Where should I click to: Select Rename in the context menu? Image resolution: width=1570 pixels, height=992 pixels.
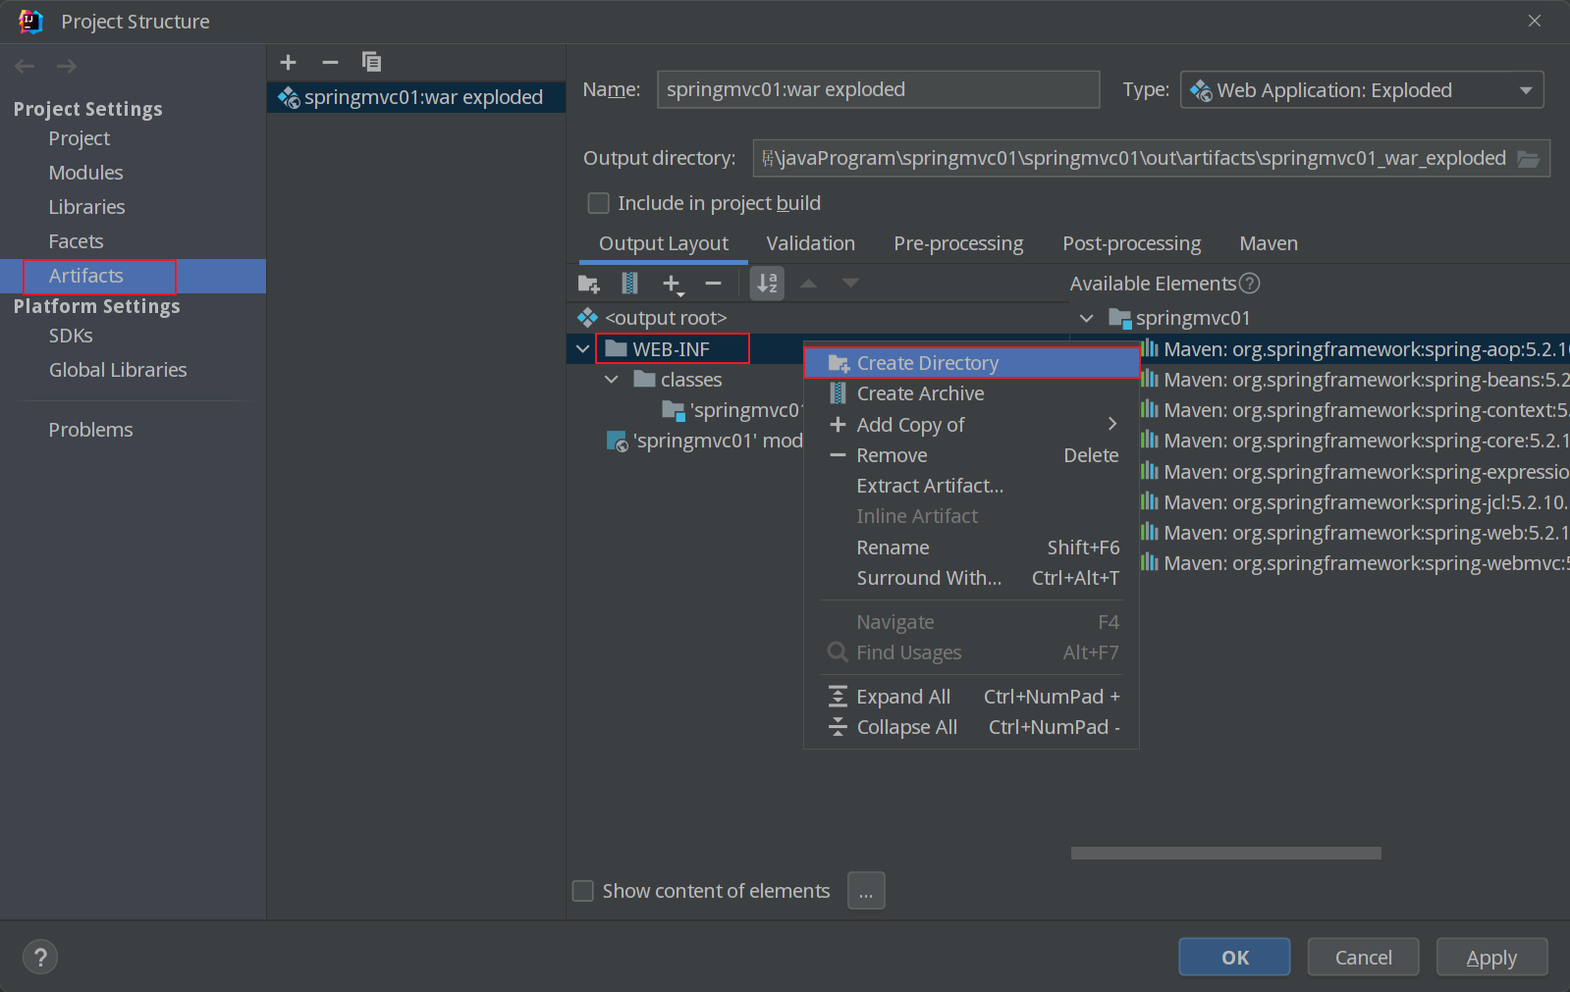tap(971, 548)
